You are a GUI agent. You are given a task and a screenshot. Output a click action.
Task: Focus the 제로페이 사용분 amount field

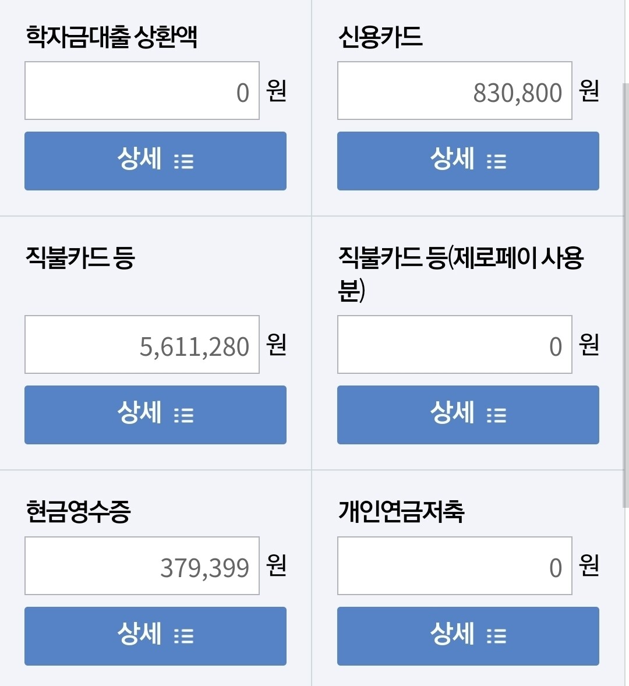[x=454, y=345]
